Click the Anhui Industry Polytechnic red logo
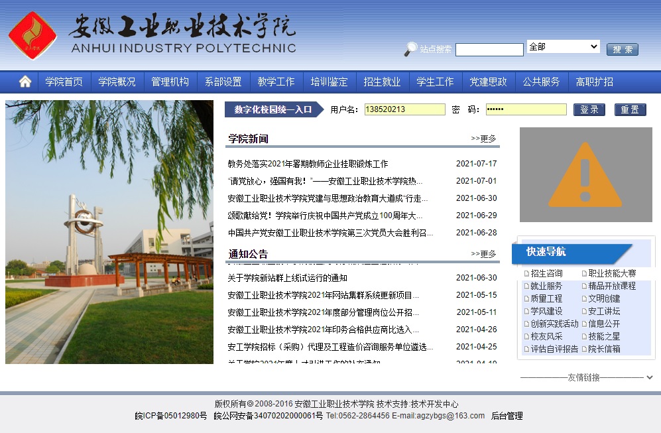The height and width of the screenshot is (433, 661). 32,35
